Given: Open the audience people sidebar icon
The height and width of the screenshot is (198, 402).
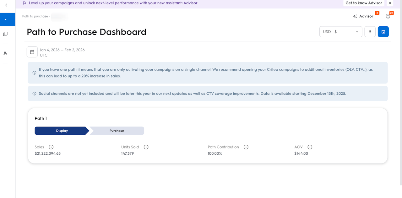Looking at the screenshot, I should click(5, 53).
